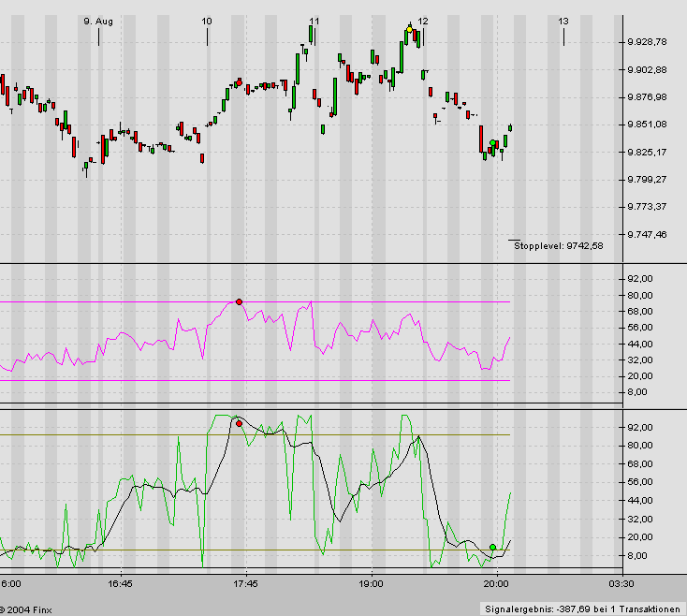Click the 16:45 time axis label
The width and height of the screenshot is (687, 616).
(119, 583)
